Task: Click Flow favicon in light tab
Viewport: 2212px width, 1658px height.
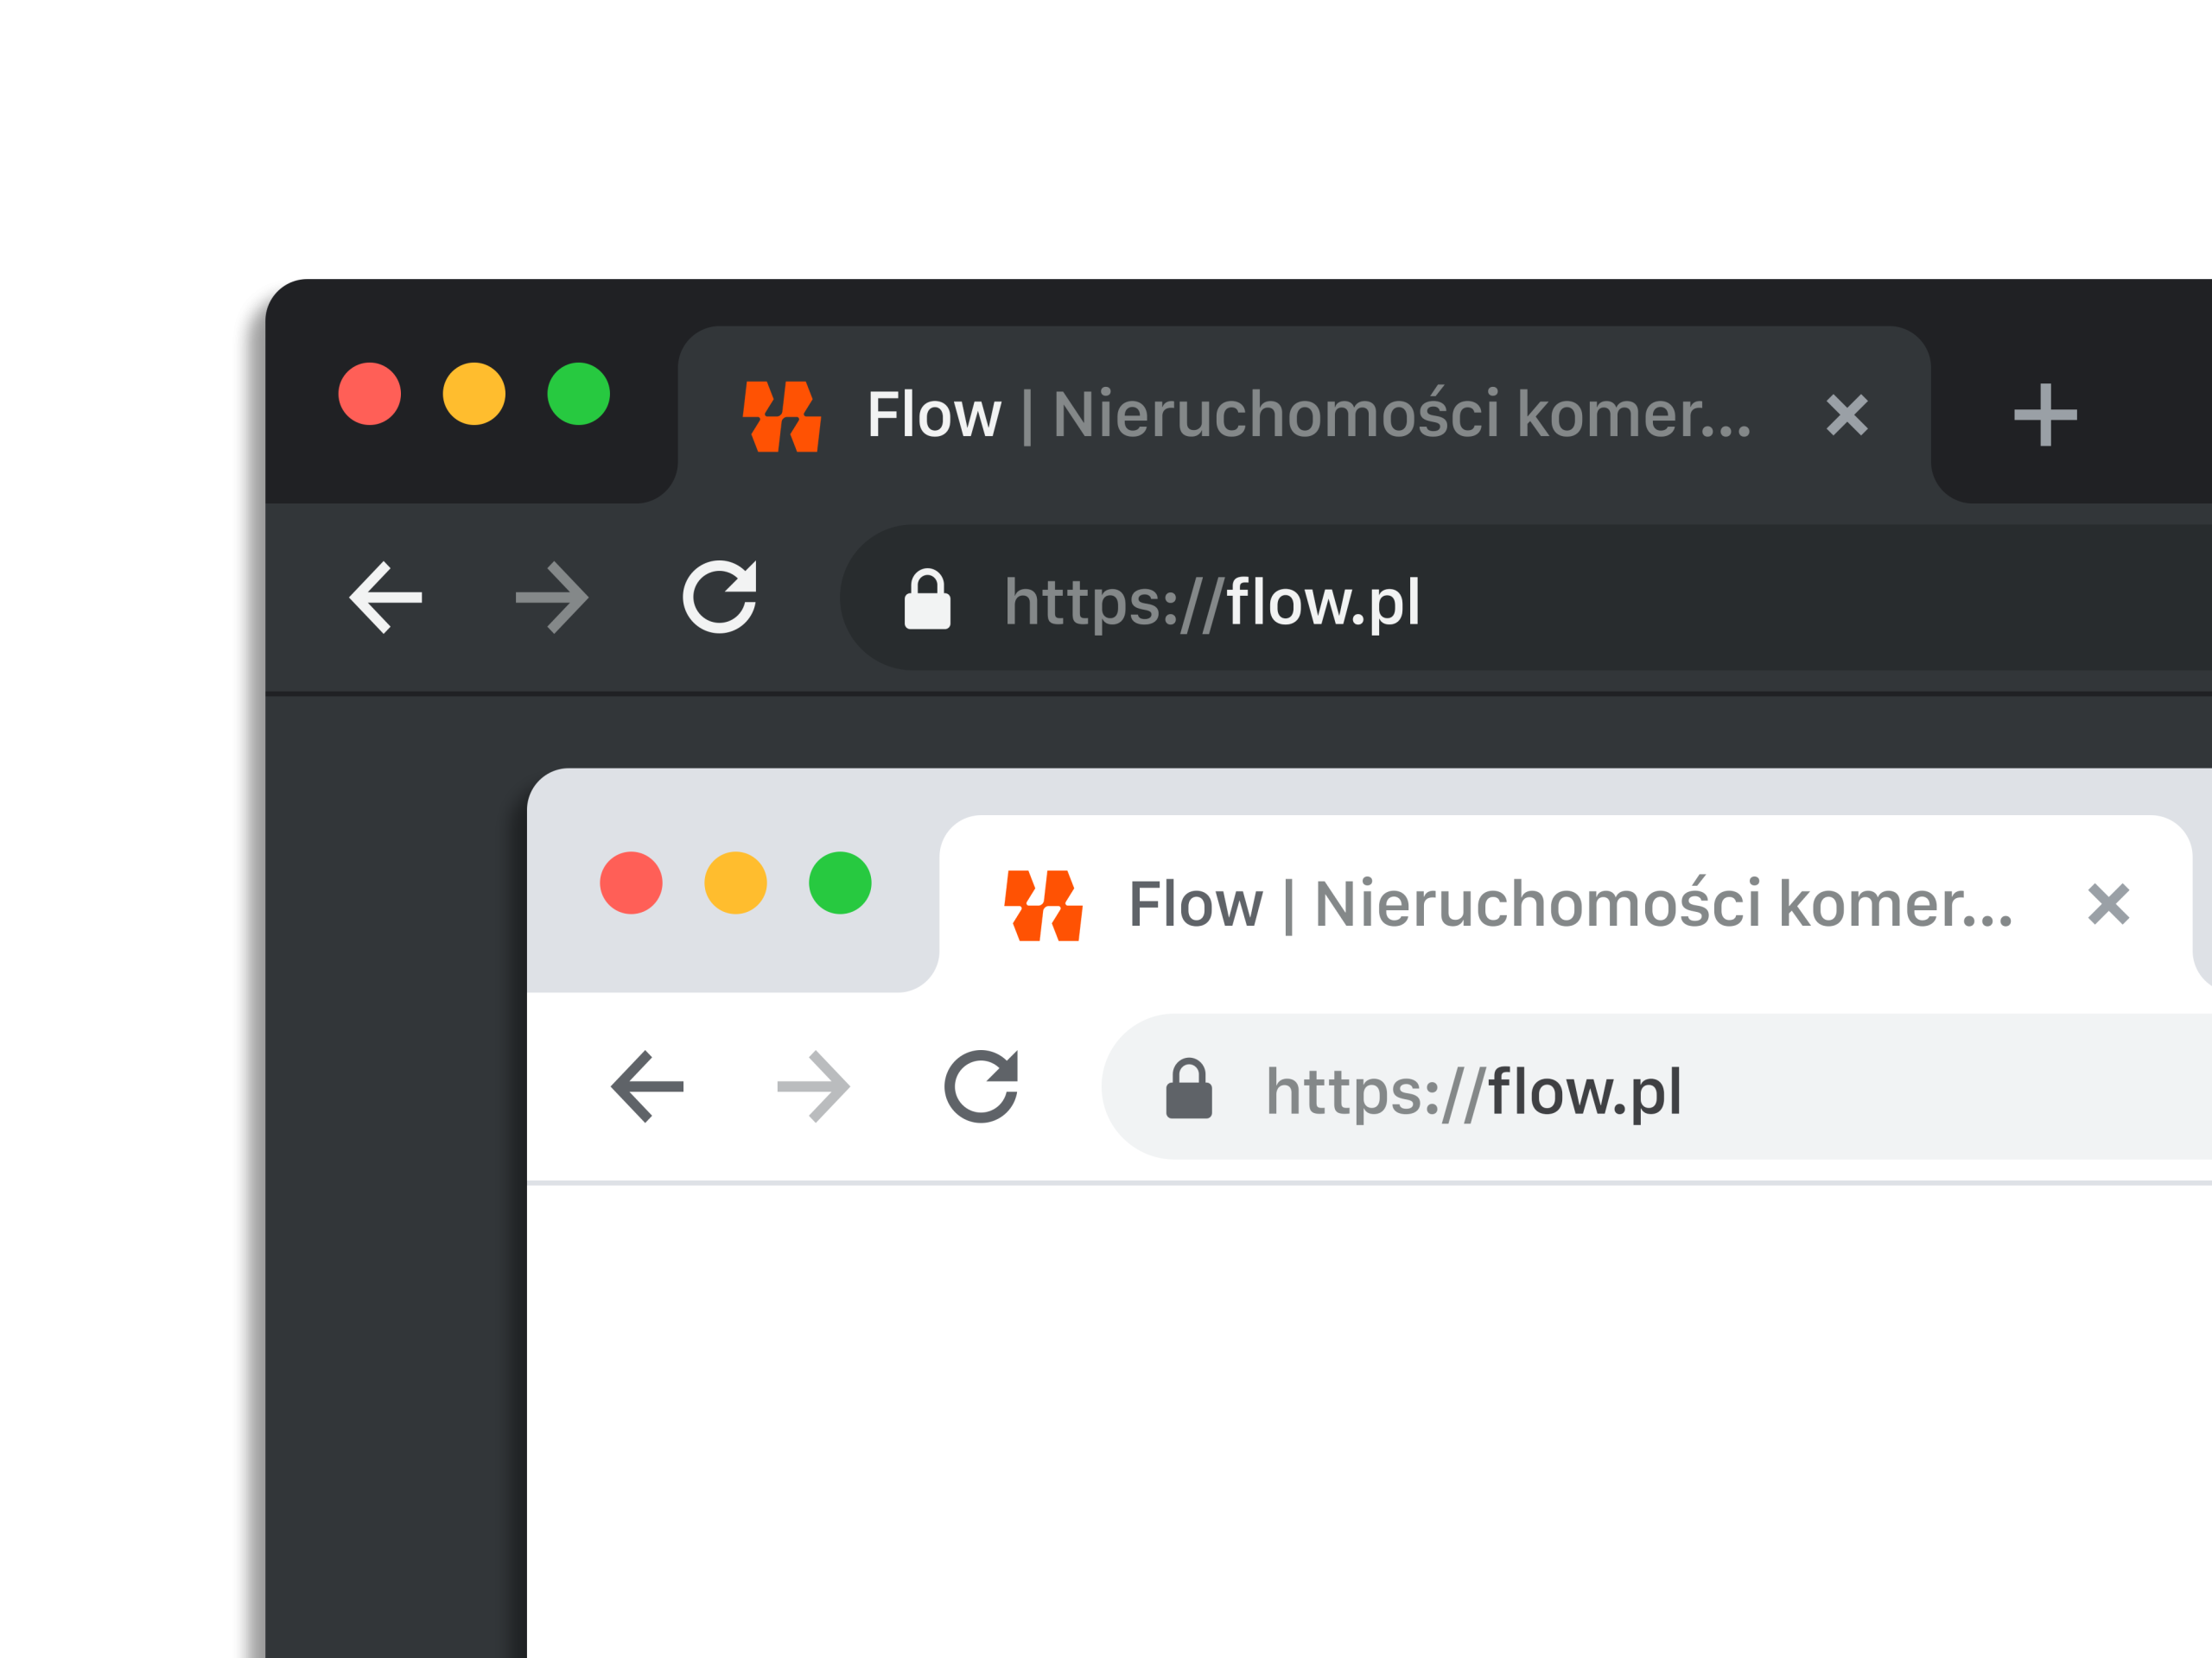Action: [x=1043, y=906]
